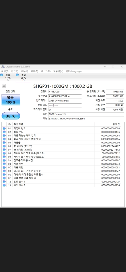The image size is (126, 272).
Task: Select the 복합 온도 attribute name
Action: tap(18, 132)
